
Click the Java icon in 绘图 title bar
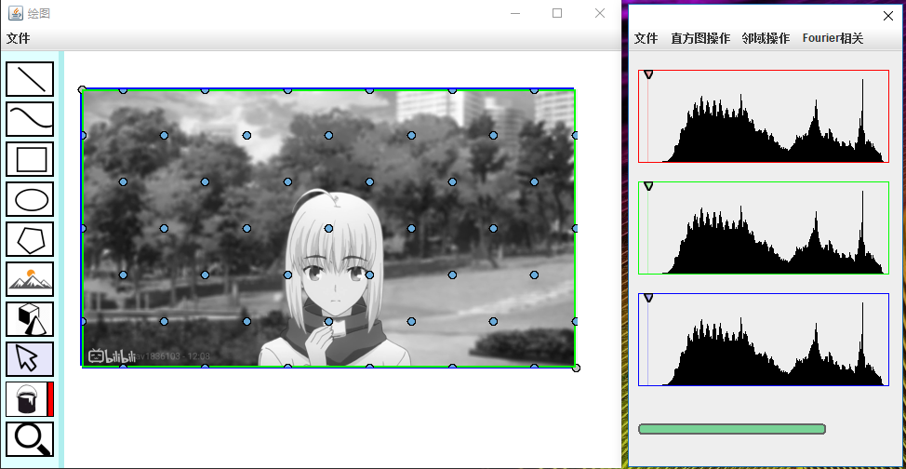pos(16,13)
